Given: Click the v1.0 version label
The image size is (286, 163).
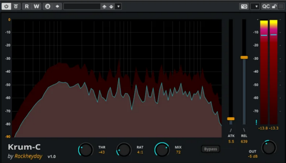Looking at the screenshot, I should [51, 157].
